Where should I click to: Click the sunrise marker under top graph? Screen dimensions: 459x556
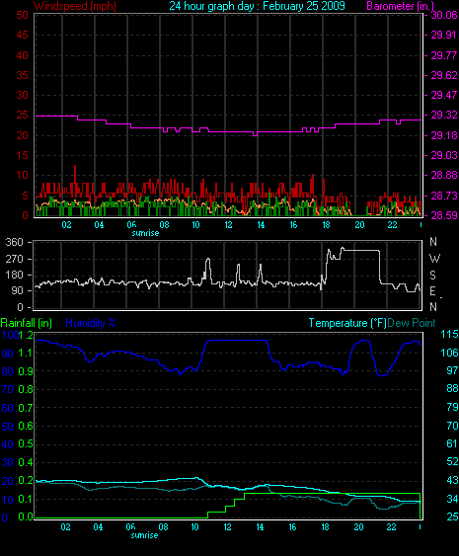(x=145, y=233)
